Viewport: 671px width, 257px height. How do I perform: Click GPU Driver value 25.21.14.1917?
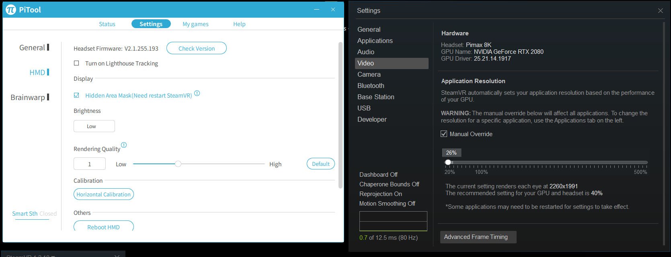(492, 59)
